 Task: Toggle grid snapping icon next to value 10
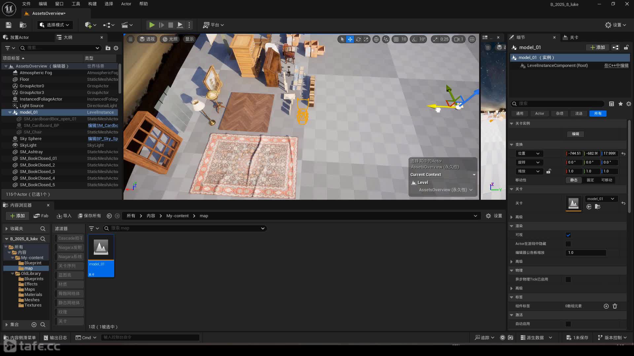point(396,39)
